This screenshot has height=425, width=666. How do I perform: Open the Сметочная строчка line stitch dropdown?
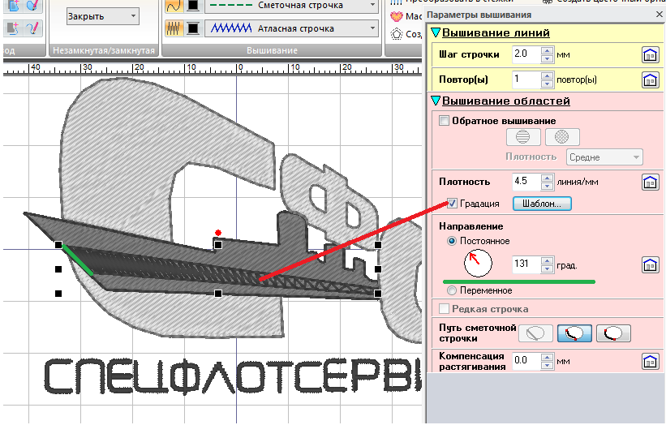[291, 6]
